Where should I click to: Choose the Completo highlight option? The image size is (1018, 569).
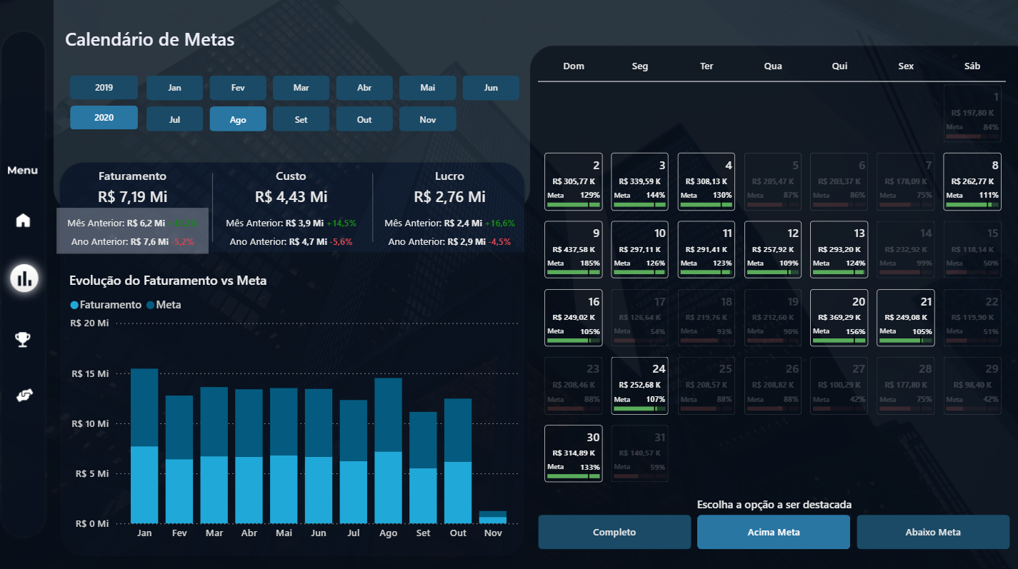(614, 532)
